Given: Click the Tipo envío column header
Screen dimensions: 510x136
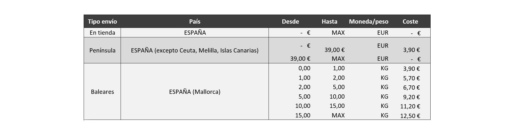Looking at the screenshot, I should point(102,21).
